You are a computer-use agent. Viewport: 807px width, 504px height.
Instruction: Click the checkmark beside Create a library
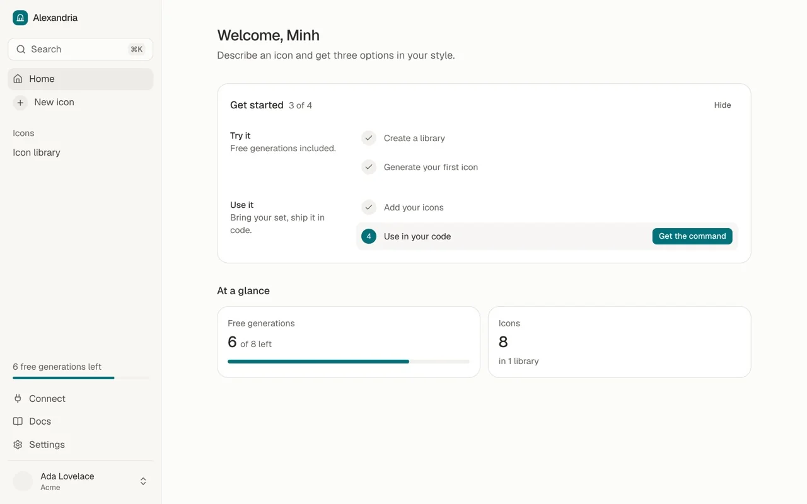click(369, 138)
